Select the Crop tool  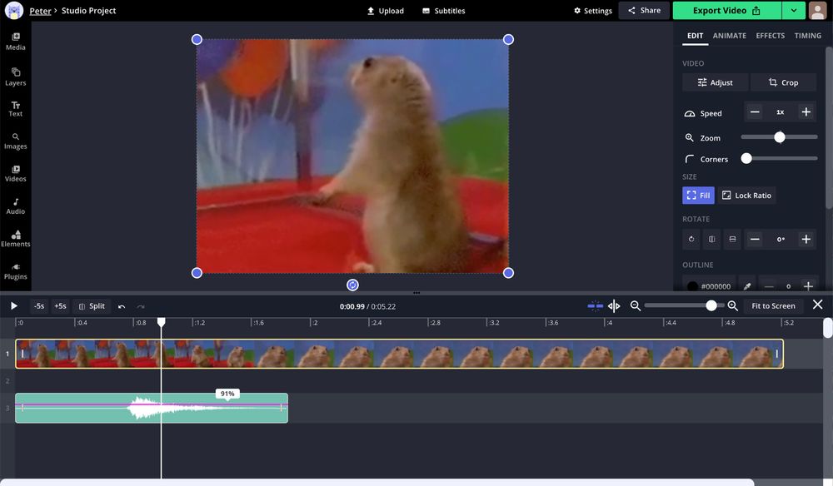(783, 82)
